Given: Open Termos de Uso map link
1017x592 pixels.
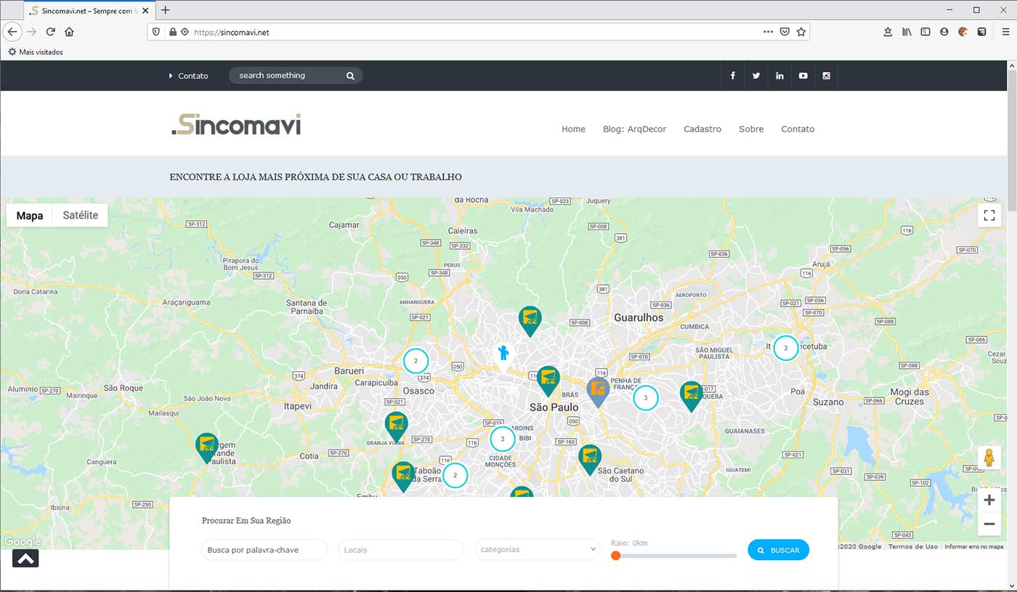Looking at the screenshot, I should (x=912, y=546).
